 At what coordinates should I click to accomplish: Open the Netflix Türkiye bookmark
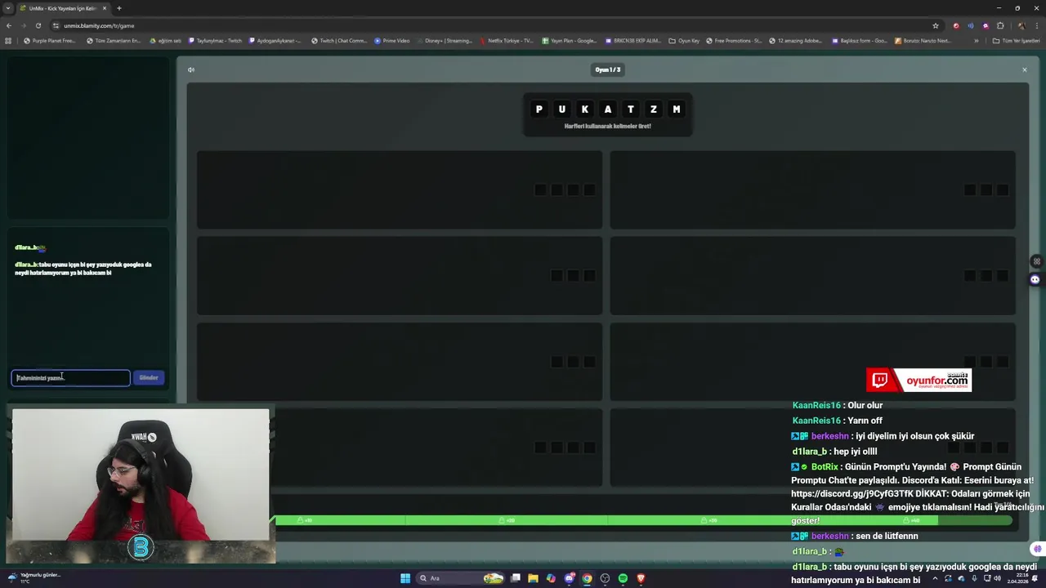(507, 40)
